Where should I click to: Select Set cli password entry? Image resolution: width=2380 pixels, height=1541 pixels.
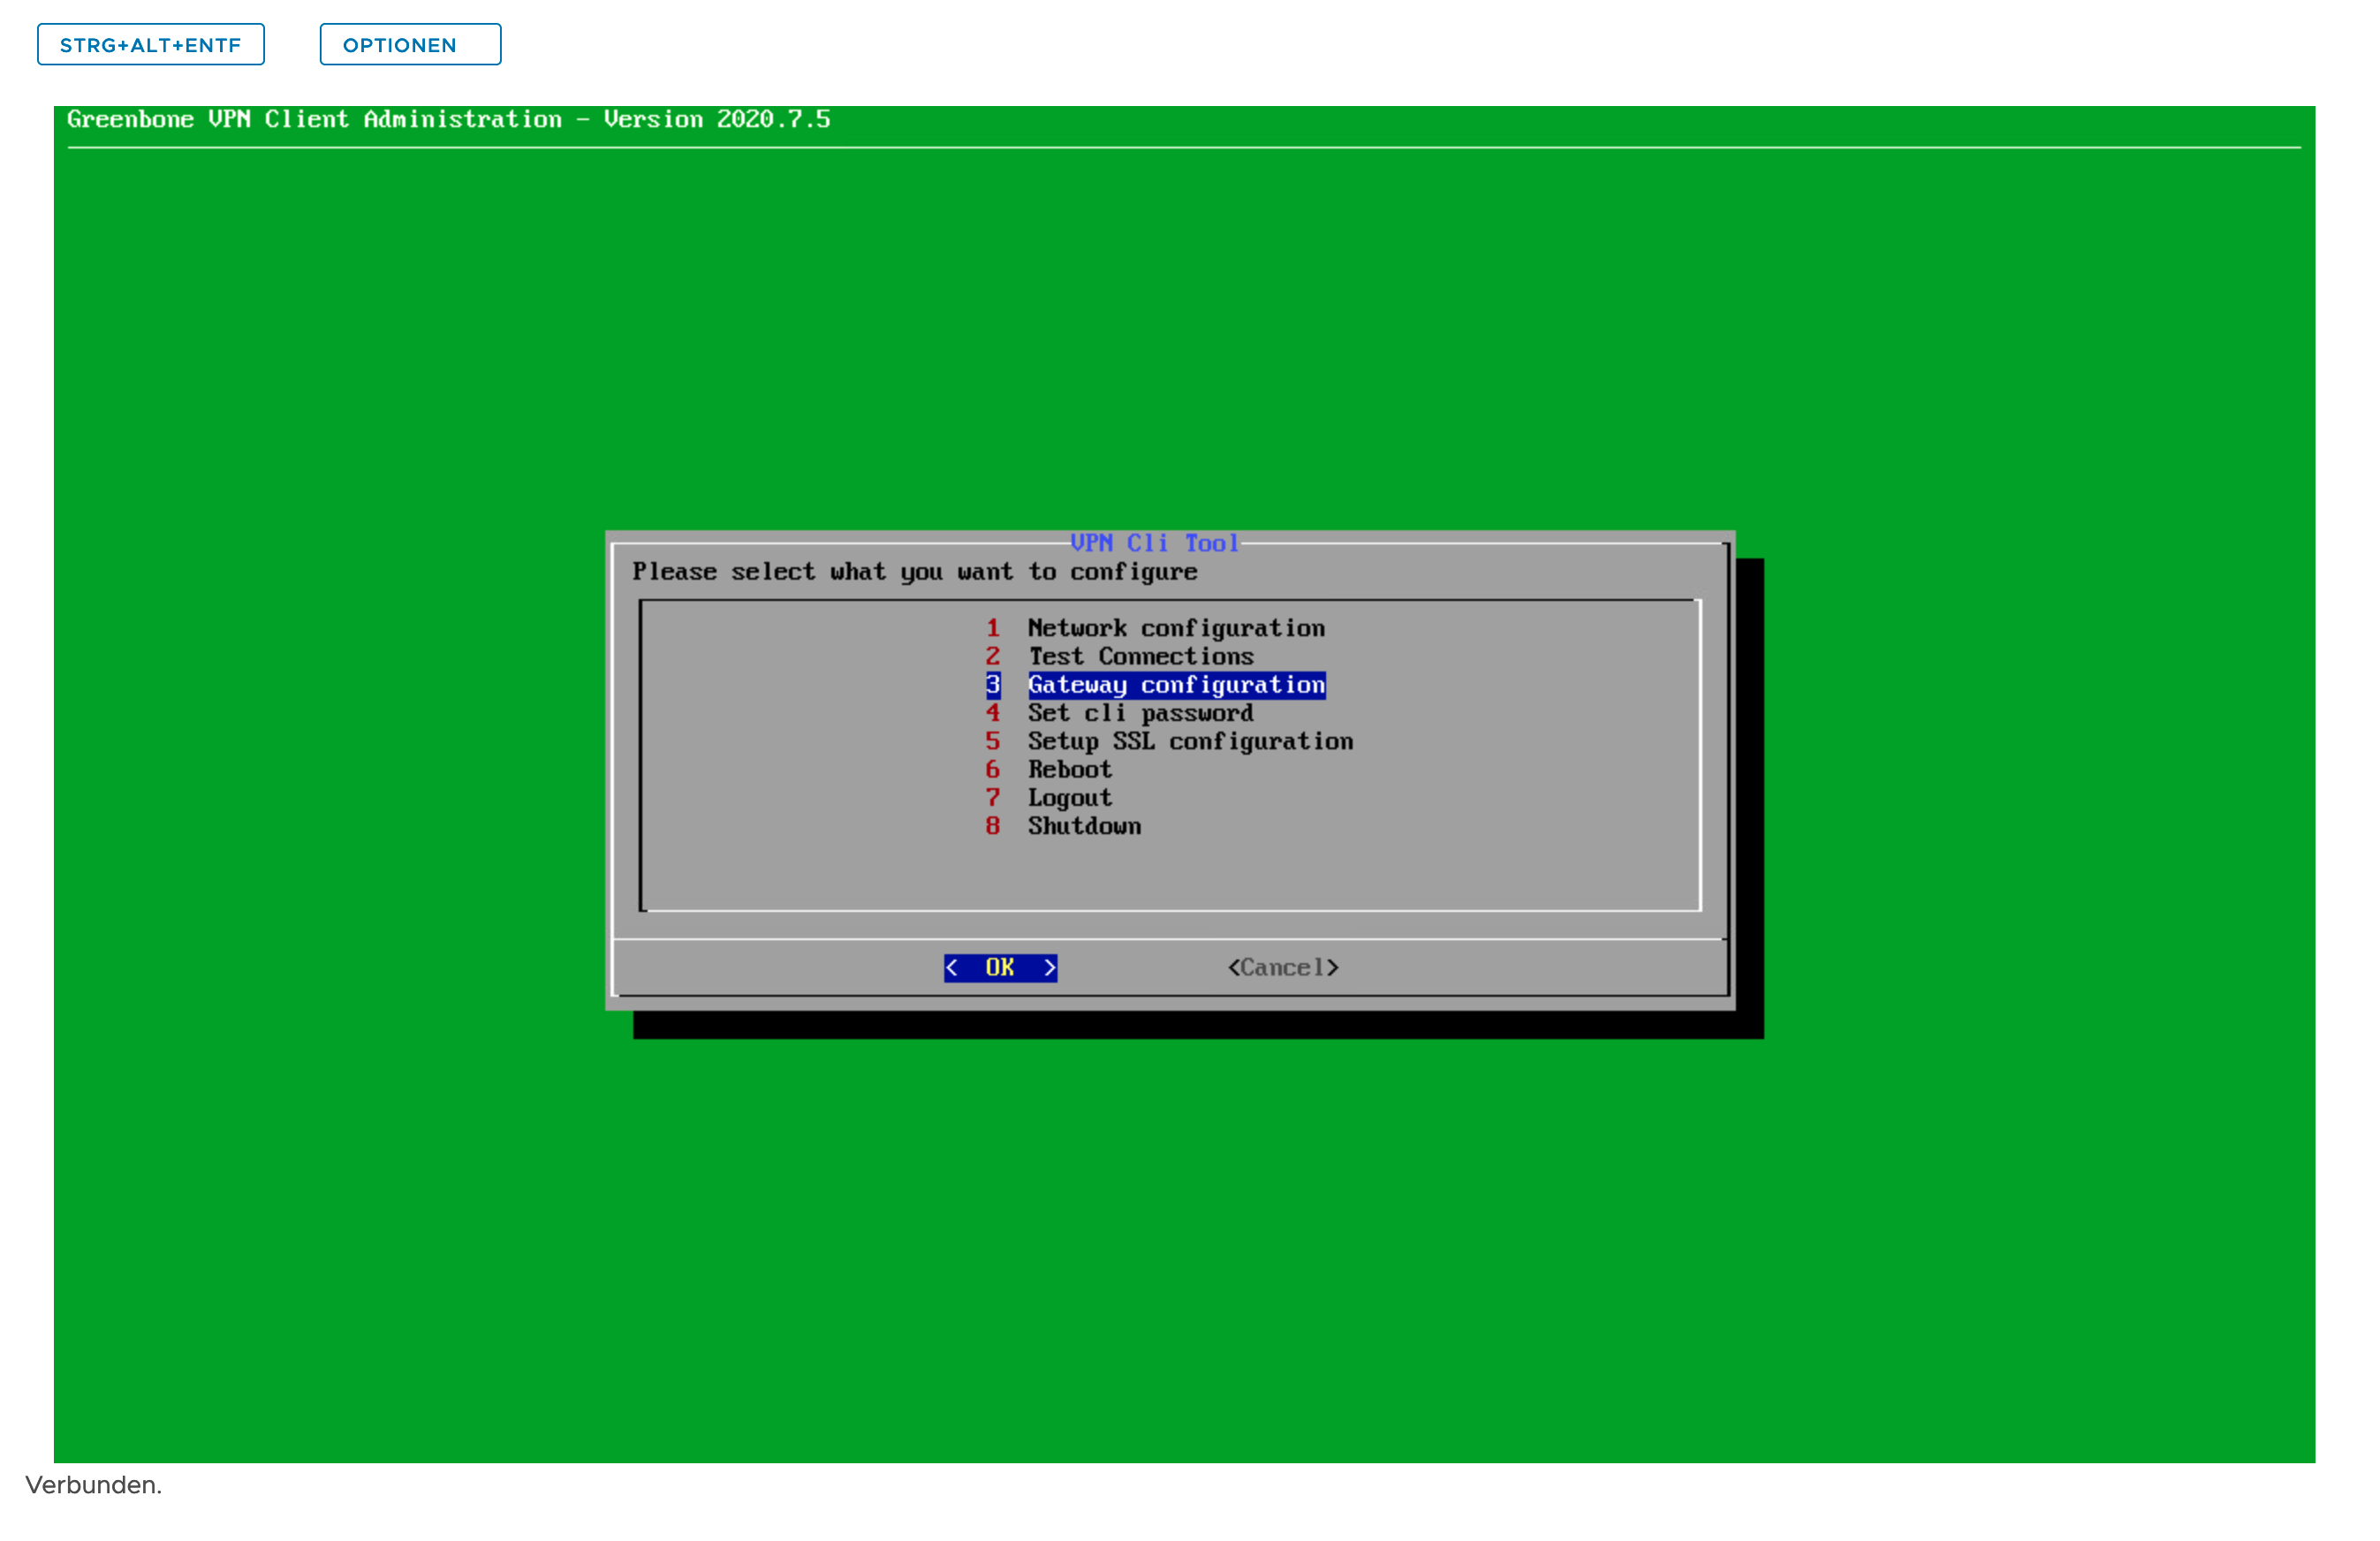click(x=1120, y=714)
